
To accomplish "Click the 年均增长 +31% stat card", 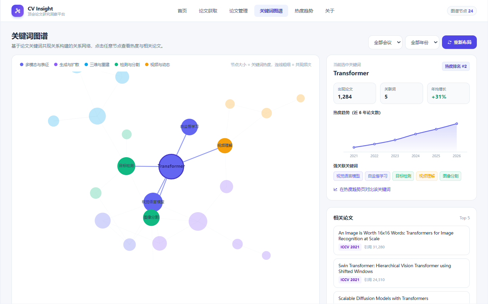I will click(x=448, y=93).
